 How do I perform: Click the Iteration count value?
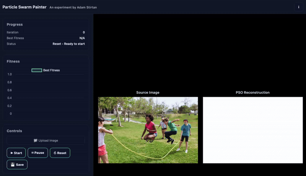point(84,32)
